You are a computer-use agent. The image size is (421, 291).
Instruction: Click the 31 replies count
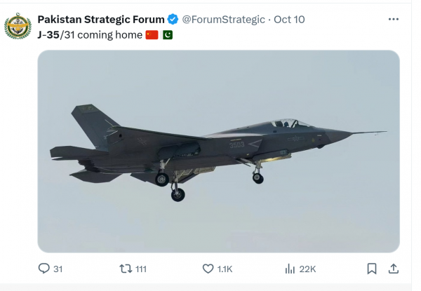click(58, 269)
